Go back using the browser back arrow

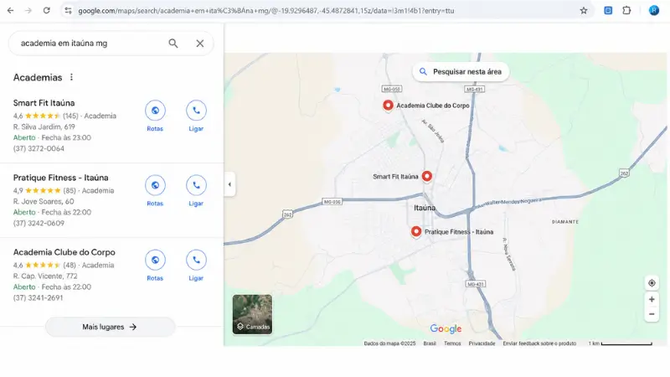point(10,11)
